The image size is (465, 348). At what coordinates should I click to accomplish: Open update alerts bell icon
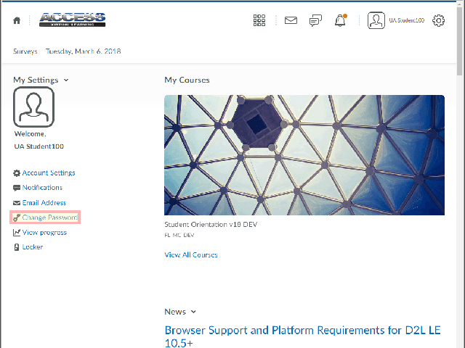point(340,20)
